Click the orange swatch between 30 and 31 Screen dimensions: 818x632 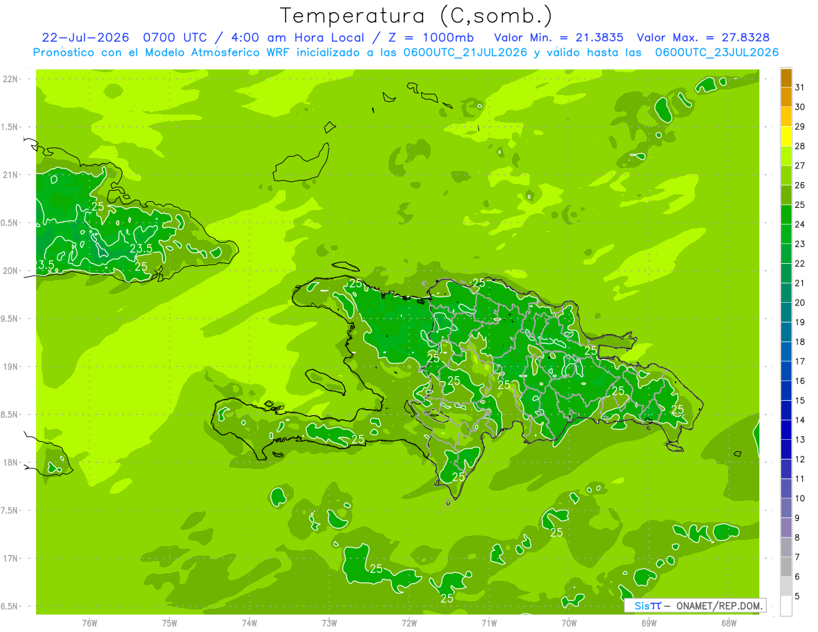point(786,97)
